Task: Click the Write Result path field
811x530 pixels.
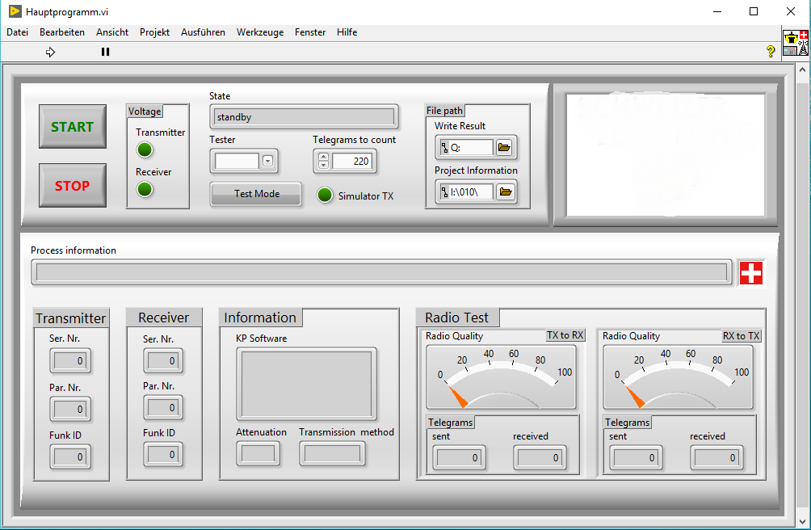Action: pyautogui.click(x=471, y=147)
